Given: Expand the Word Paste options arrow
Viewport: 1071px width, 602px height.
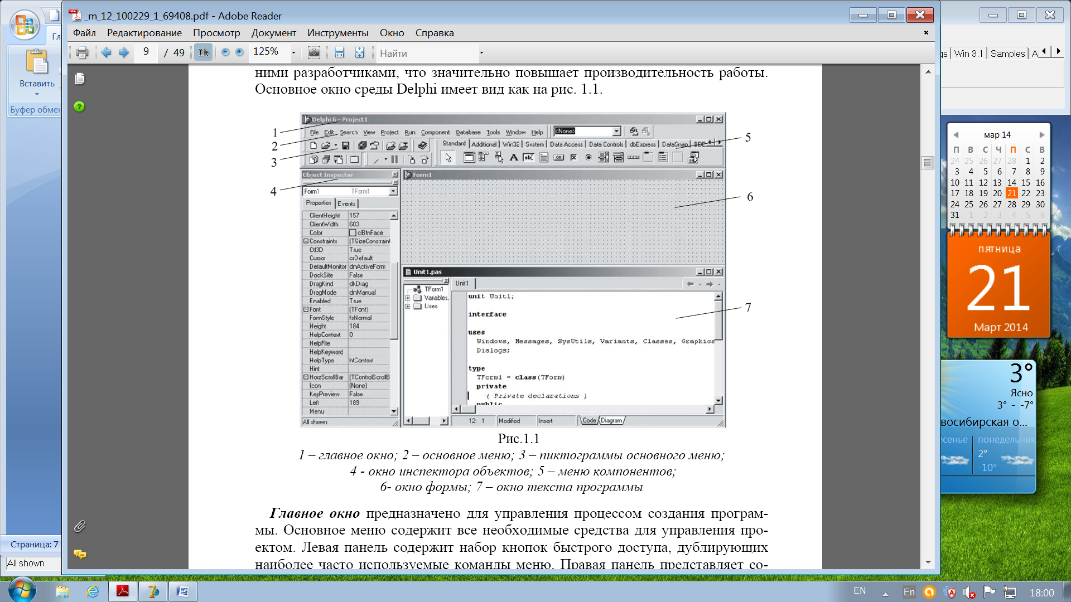Looking at the screenshot, I should [37, 94].
